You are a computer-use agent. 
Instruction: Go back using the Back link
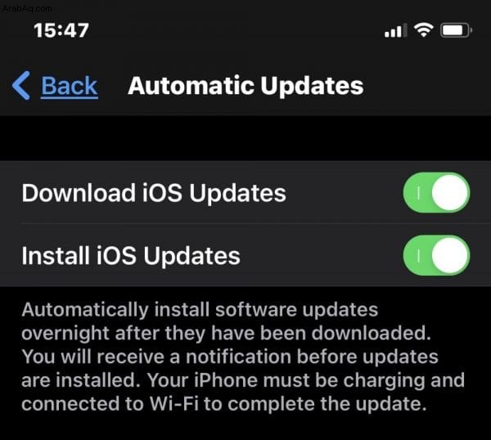coord(70,86)
